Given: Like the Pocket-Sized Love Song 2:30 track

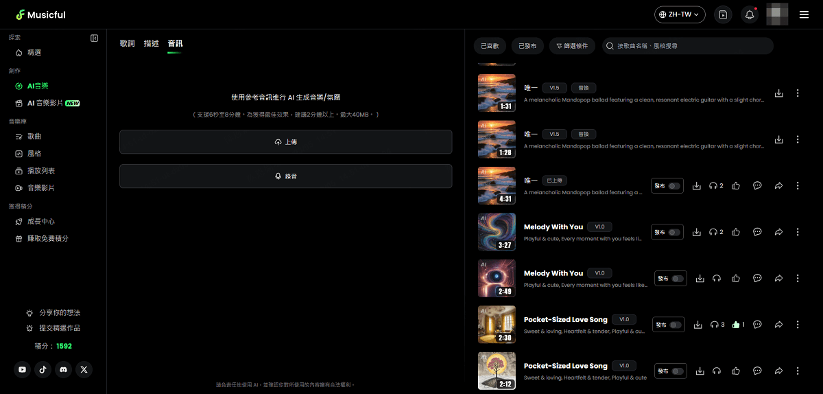Looking at the screenshot, I should [736, 325].
